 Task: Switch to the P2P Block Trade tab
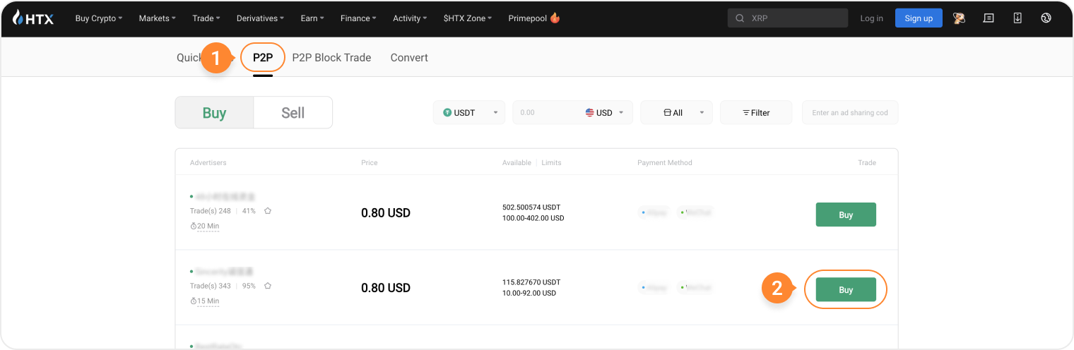pos(331,58)
